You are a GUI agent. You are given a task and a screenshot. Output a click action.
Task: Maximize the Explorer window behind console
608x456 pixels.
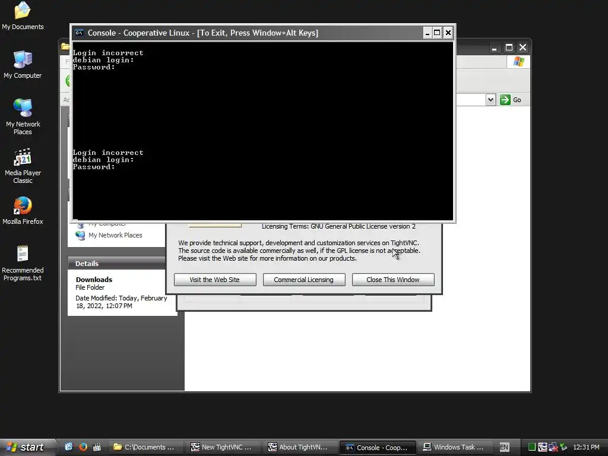[x=509, y=47]
